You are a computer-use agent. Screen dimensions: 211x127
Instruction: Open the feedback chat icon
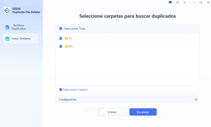tap(177, 2)
